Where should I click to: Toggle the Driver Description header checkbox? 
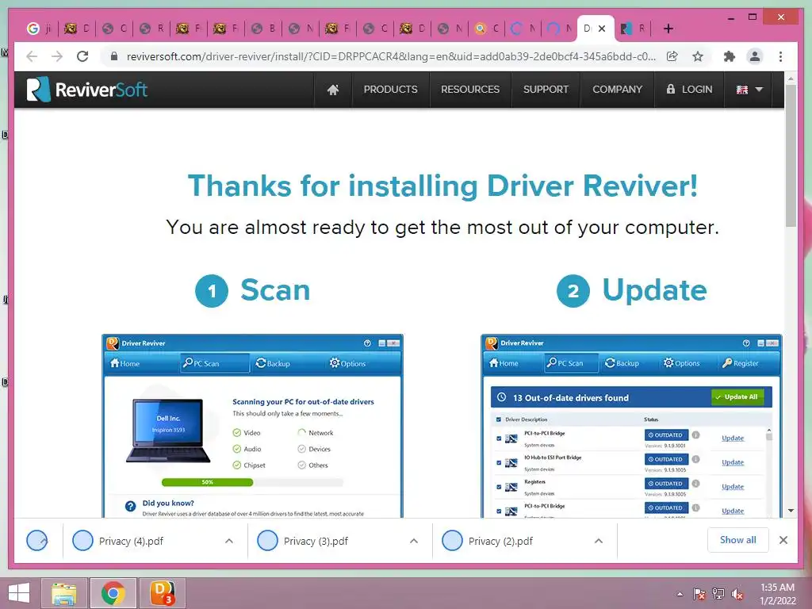pos(499,419)
